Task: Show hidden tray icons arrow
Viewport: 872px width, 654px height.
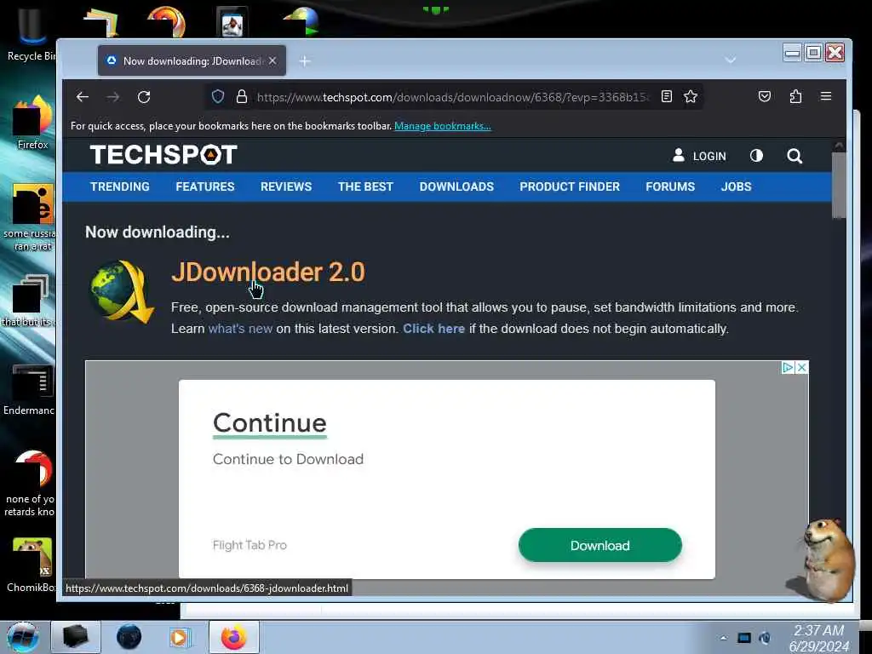Action: (723, 639)
